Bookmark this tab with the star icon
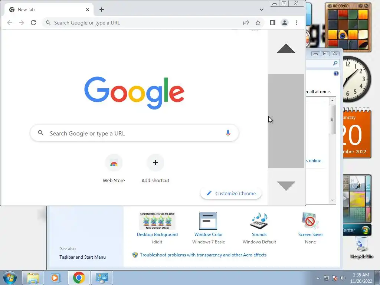This screenshot has width=380, height=285. pyautogui.click(x=258, y=23)
